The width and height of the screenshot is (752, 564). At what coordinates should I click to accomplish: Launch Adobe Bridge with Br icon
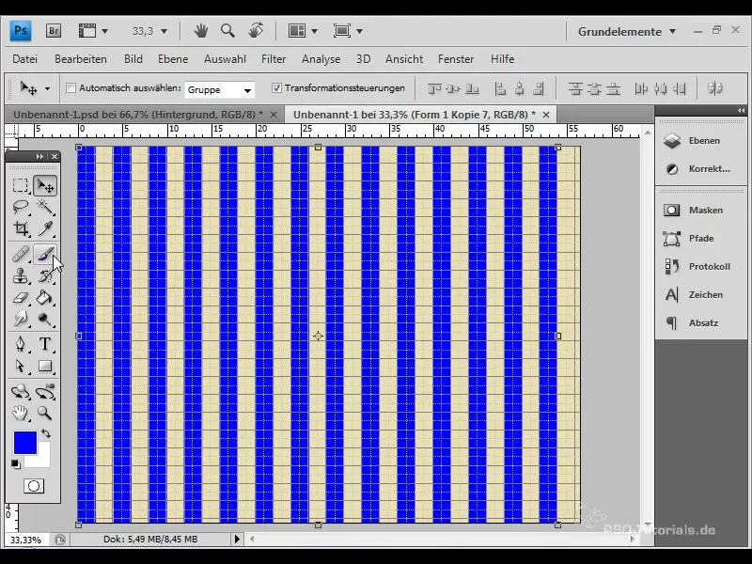[x=54, y=31]
